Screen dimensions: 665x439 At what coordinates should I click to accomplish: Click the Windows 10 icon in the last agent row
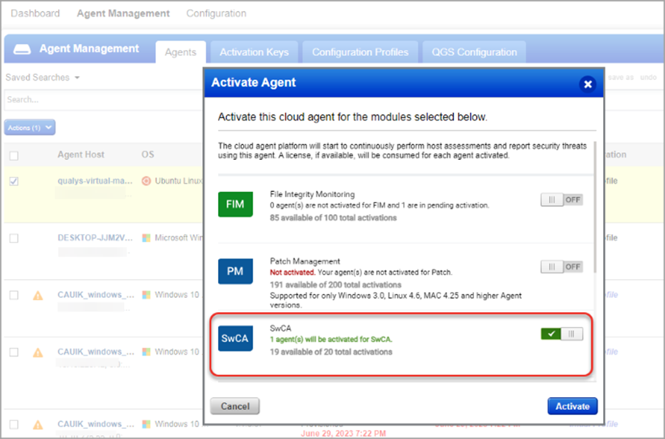(146, 424)
